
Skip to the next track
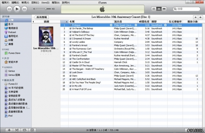tap(24, 9)
